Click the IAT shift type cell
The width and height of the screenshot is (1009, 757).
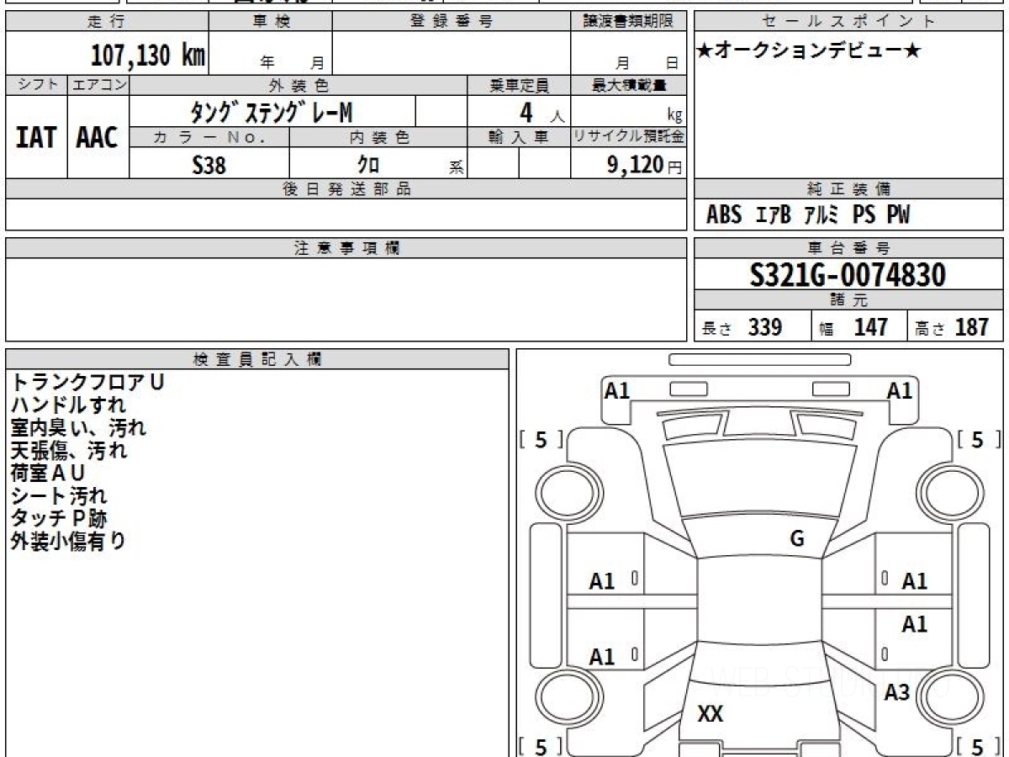[x=36, y=138]
